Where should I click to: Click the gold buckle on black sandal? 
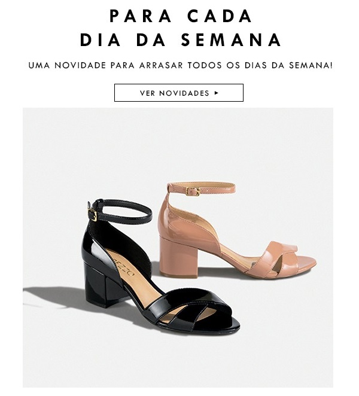pos(93,215)
